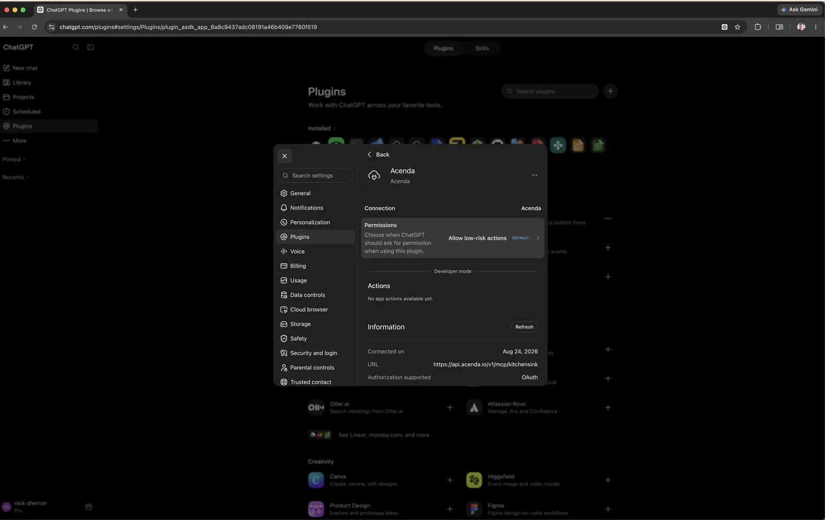Click the Refresh button beside Information

(524, 327)
